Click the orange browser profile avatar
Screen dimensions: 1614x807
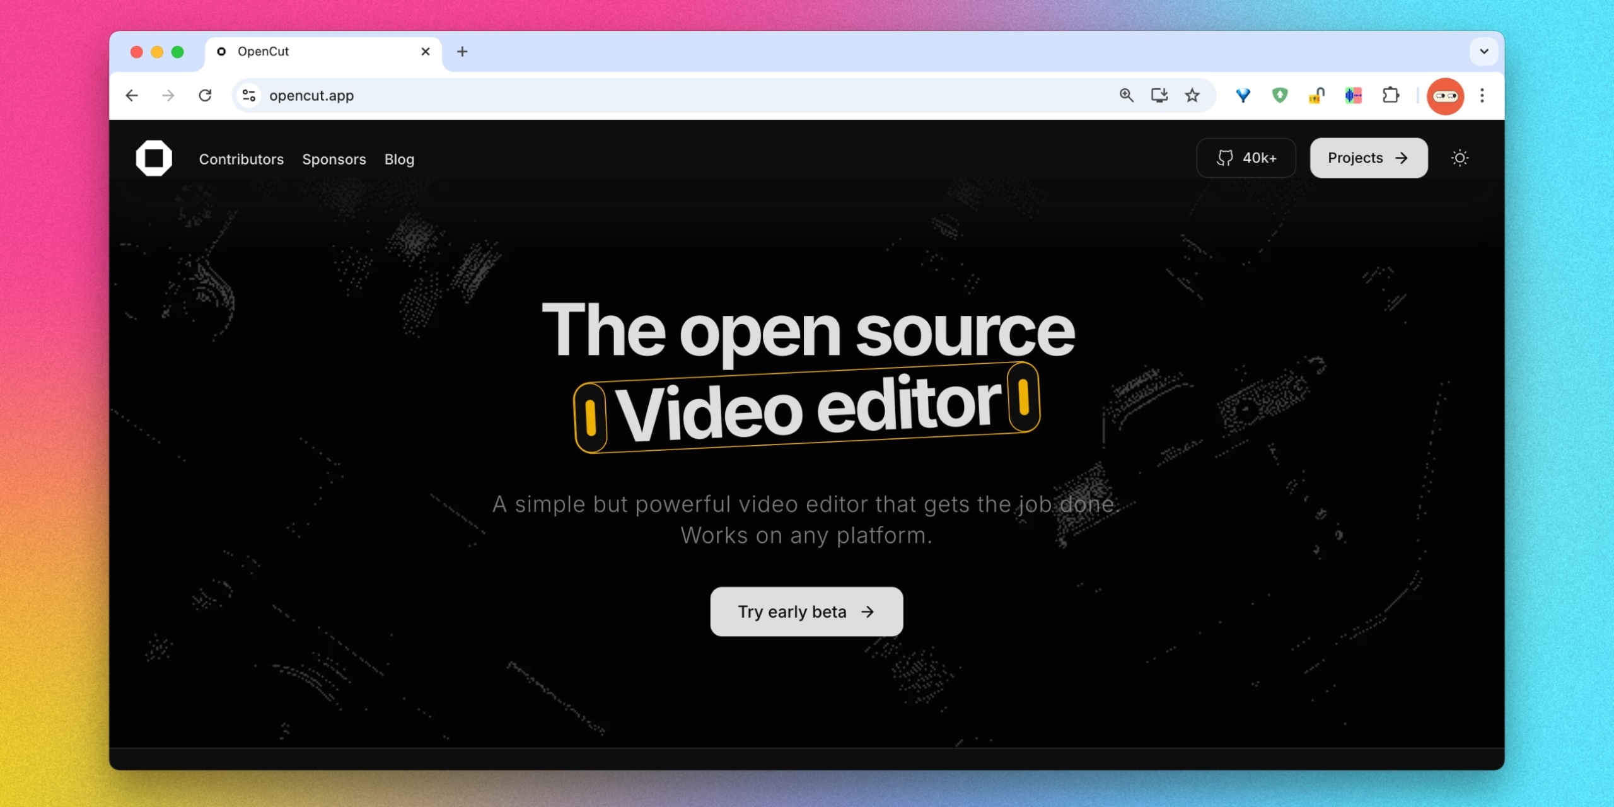click(x=1445, y=95)
